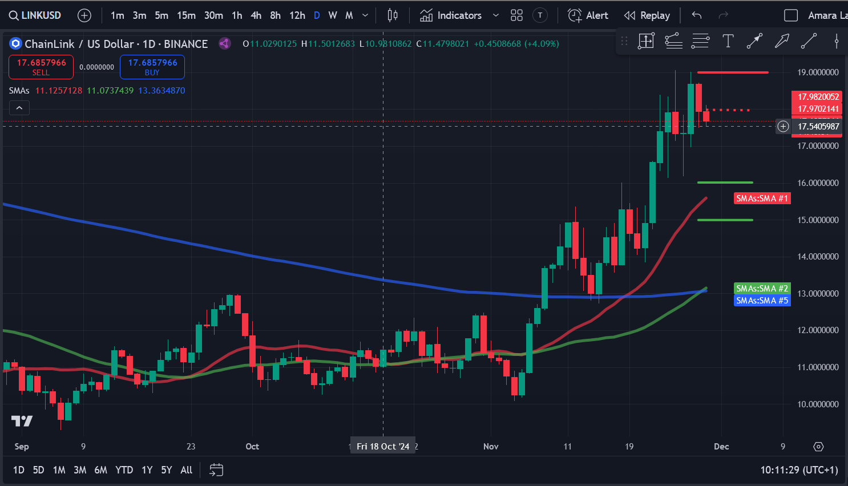Click the layout setup square icon
848x486 pixels.
[791, 15]
